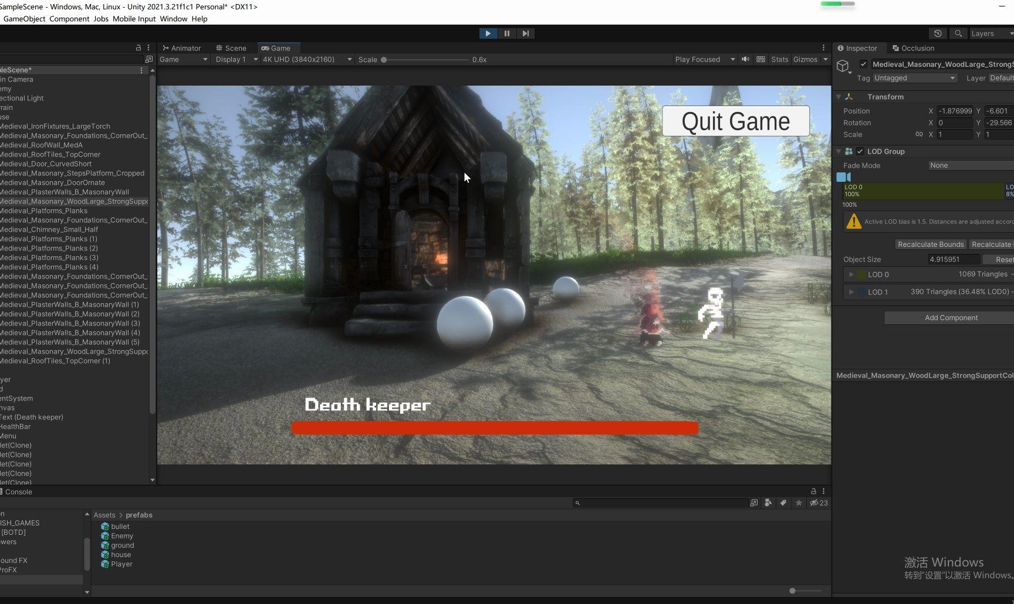This screenshot has height=604, width=1014.
Task: Open the Layers dropdown in the toolbar
Action: pyautogui.click(x=991, y=33)
